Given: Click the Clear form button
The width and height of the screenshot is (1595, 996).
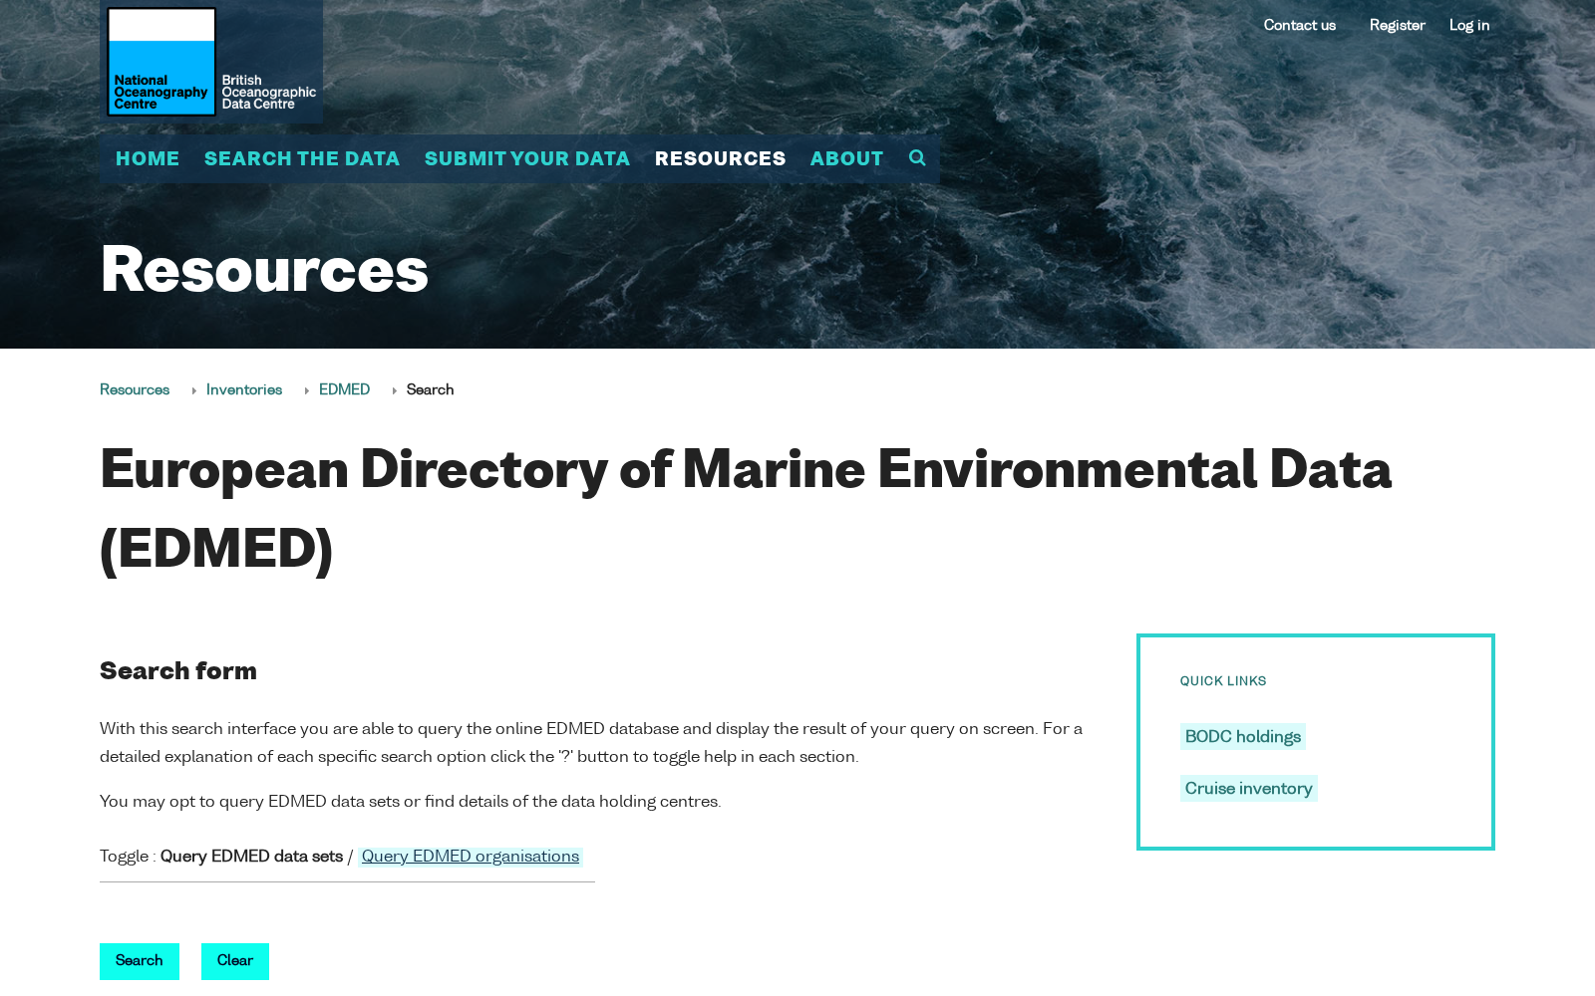Looking at the screenshot, I should (x=235, y=961).
